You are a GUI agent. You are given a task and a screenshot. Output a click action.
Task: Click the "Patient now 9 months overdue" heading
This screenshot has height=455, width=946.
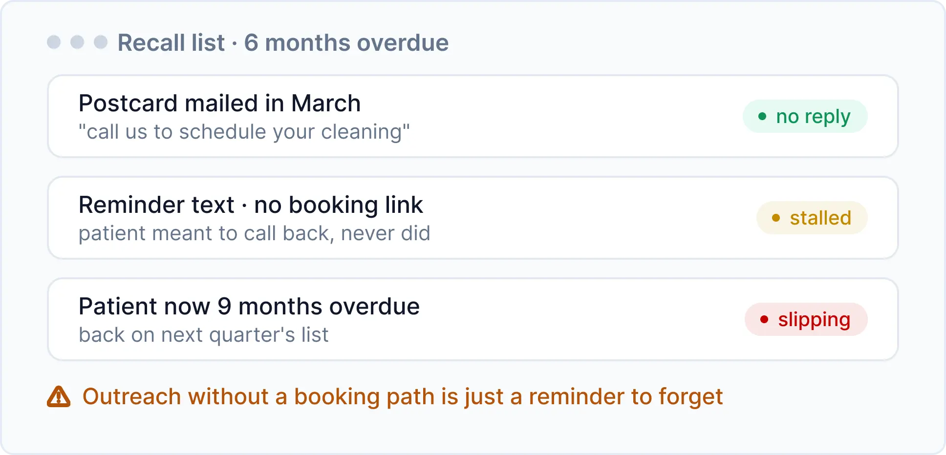[249, 307]
